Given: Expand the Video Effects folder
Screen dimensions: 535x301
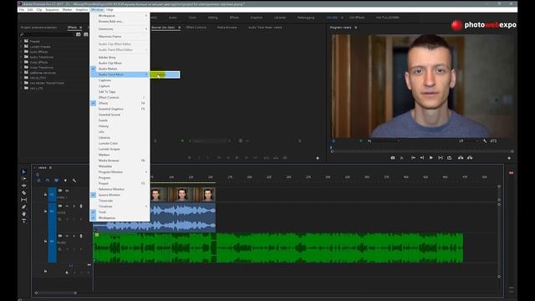Looking at the screenshot, I should click(22, 62).
